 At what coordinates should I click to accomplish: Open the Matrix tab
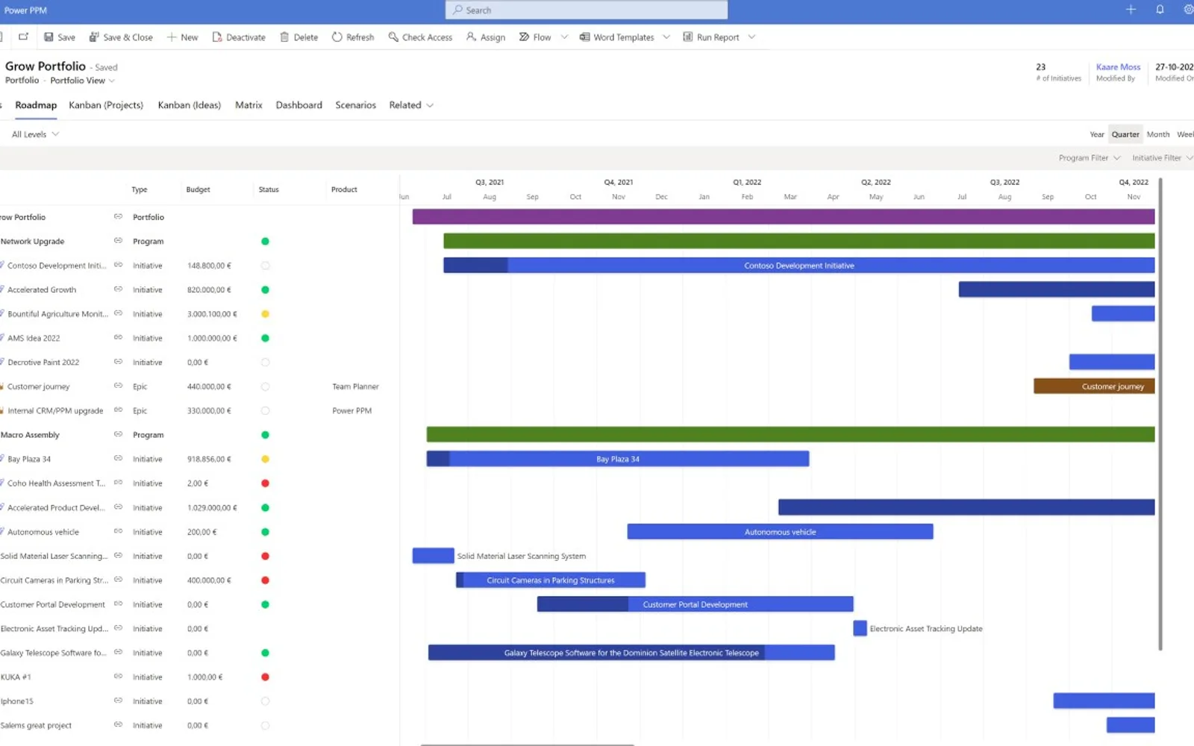pyautogui.click(x=249, y=105)
